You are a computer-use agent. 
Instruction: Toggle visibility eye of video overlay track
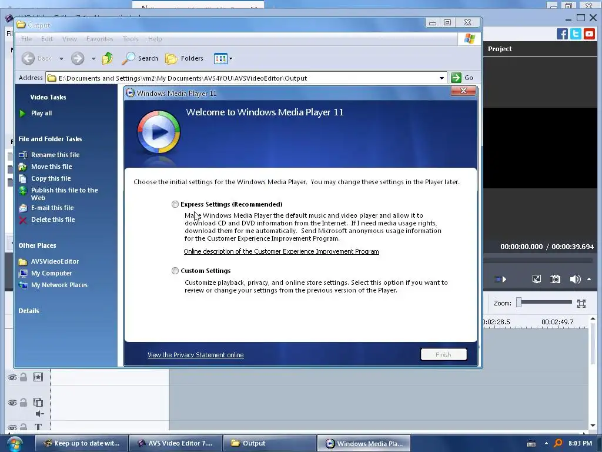click(12, 403)
